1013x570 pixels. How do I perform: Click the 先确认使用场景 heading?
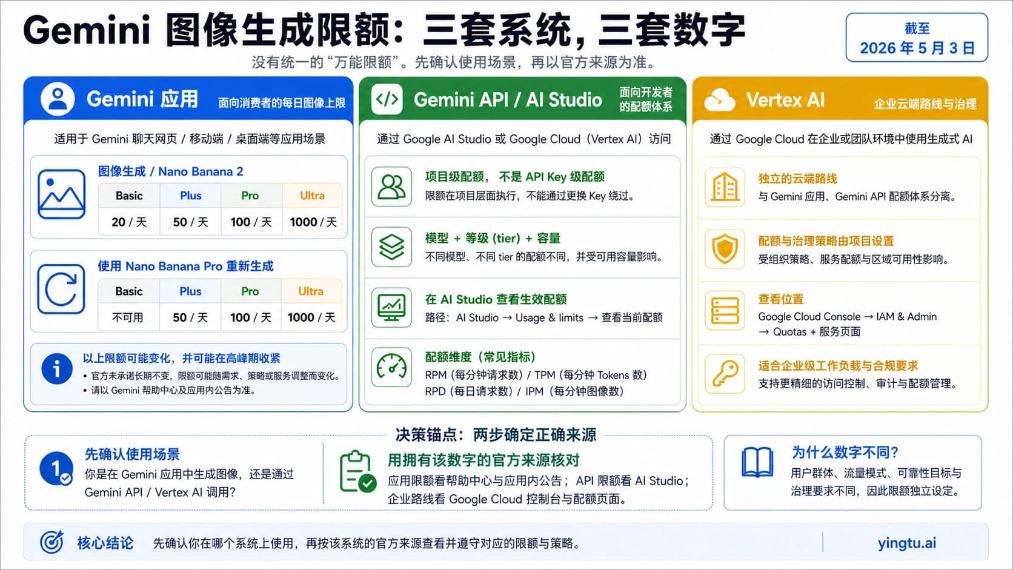coord(132,454)
